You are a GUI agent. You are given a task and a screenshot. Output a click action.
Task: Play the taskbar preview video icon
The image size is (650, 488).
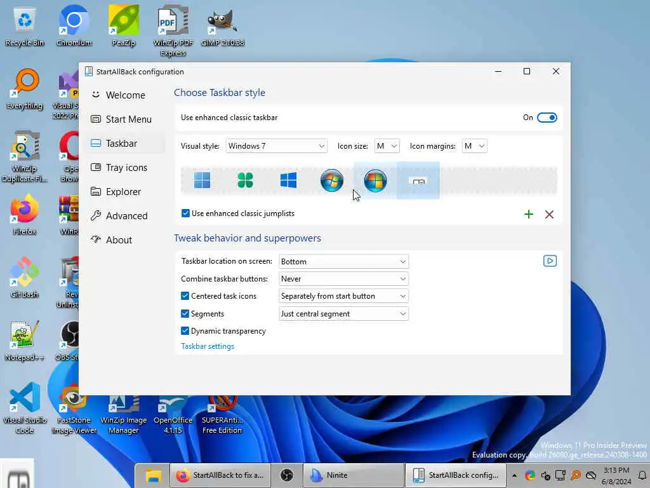coord(550,261)
